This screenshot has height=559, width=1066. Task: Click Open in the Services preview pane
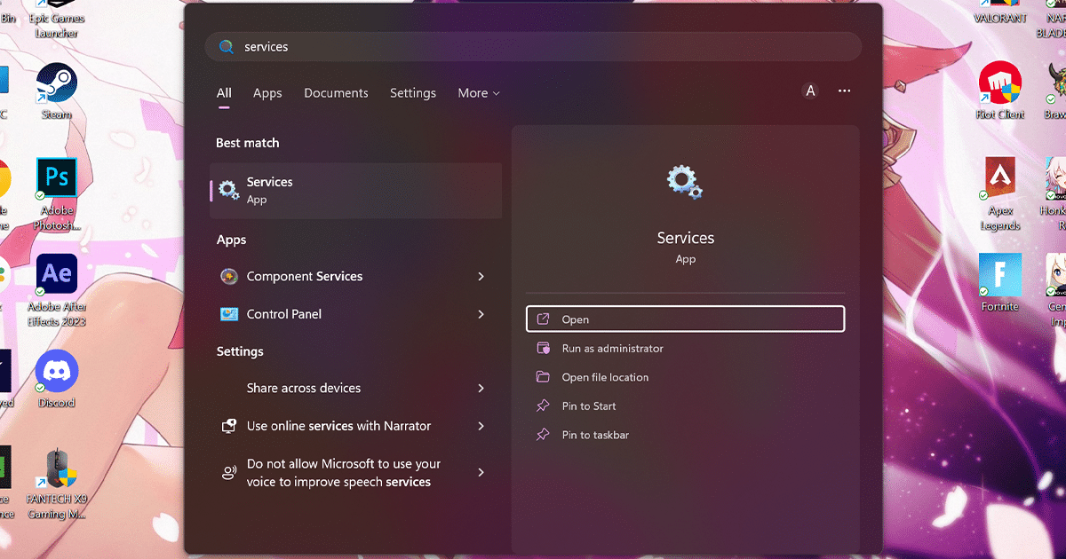(x=685, y=319)
